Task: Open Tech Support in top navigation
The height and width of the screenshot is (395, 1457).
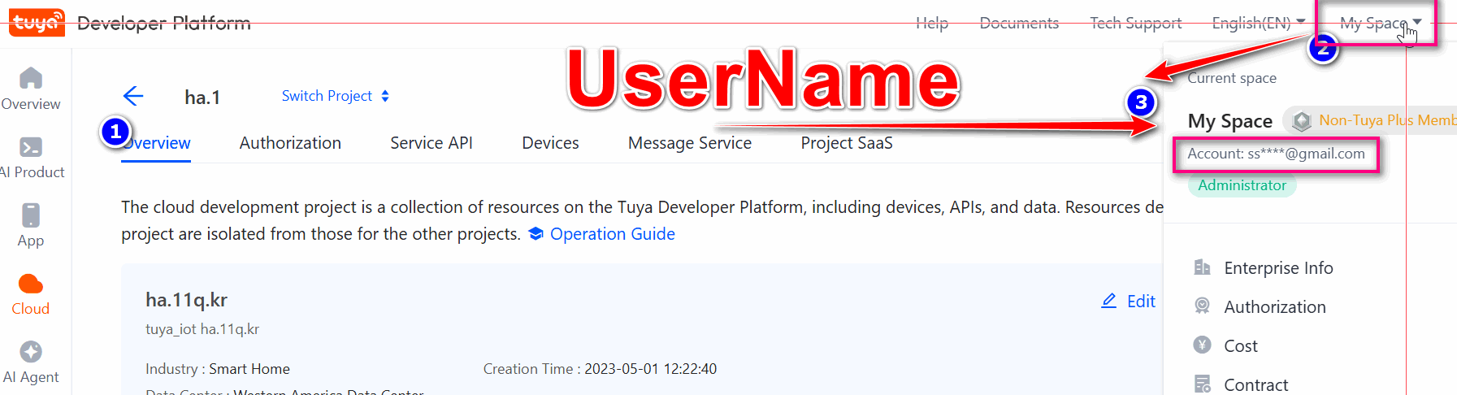Action: (1136, 23)
